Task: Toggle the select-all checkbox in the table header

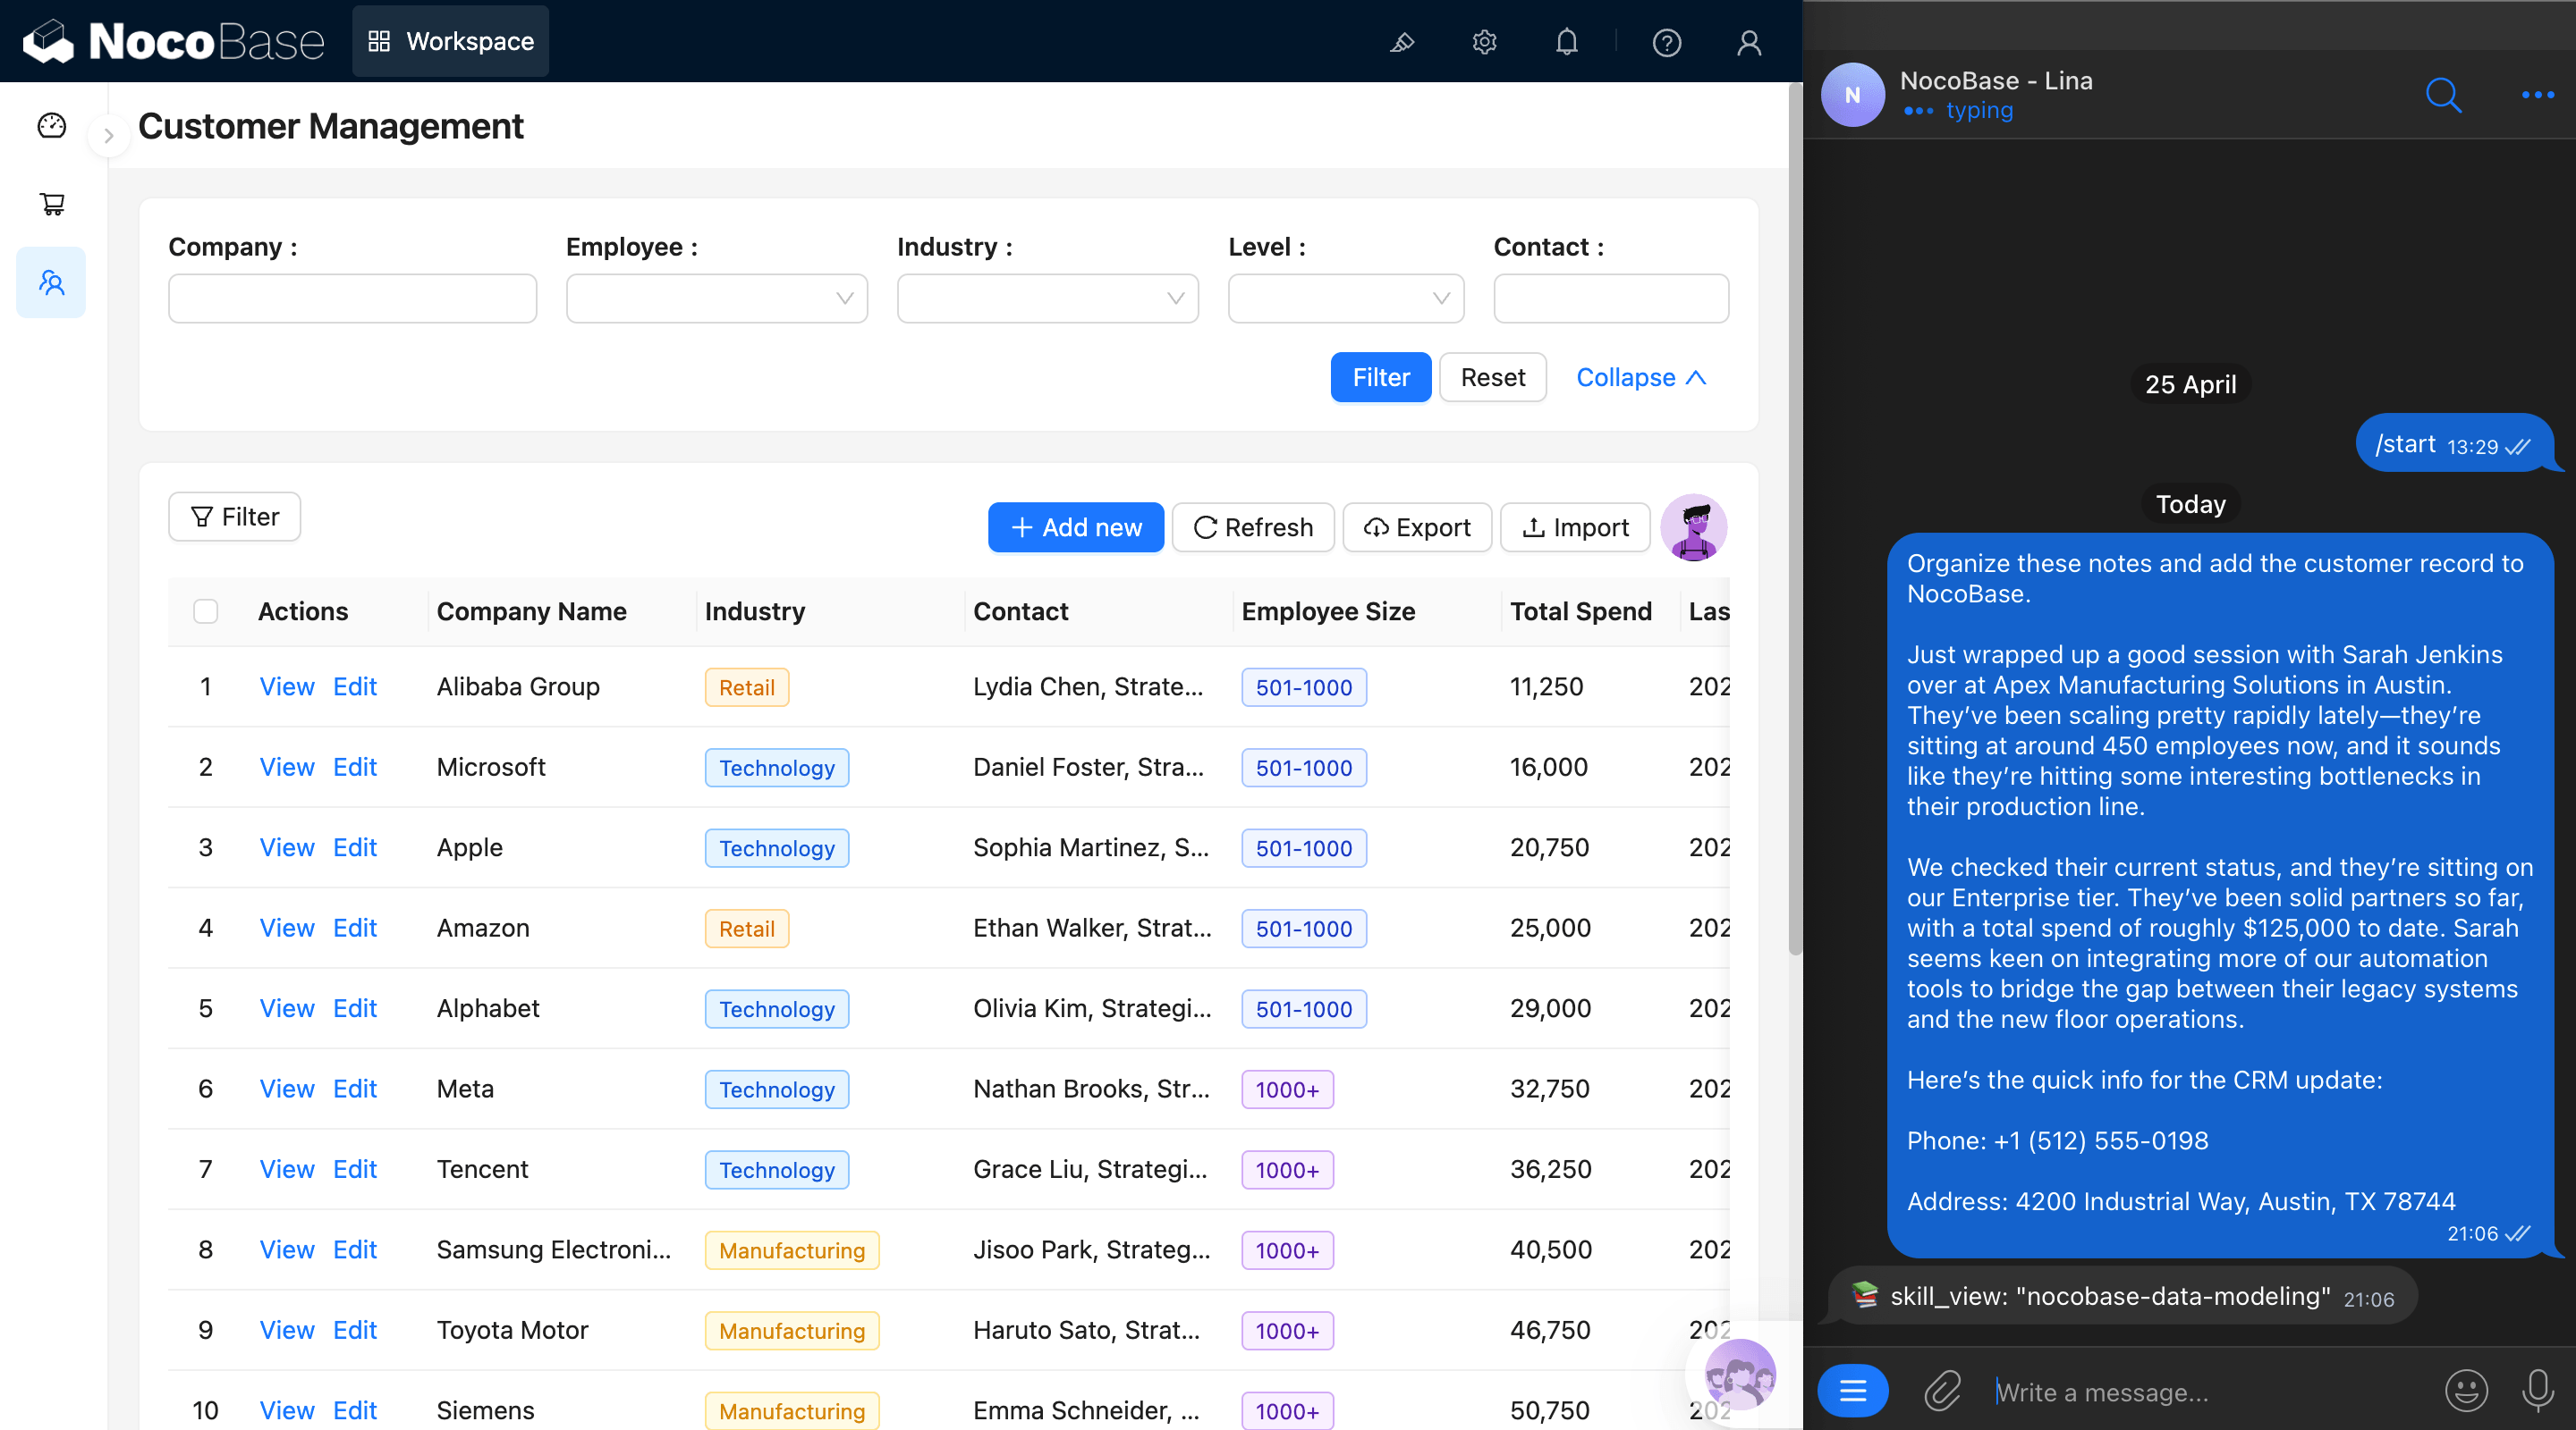Action: pos(205,611)
